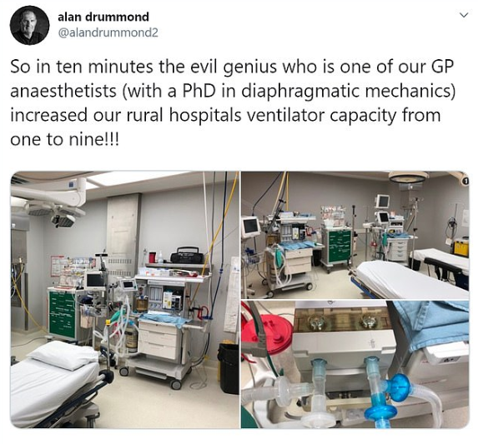Image resolution: width=478 pixels, height=444 pixels.
Task: Click the green drawer cart in left photo
Action: tap(63, 314)
